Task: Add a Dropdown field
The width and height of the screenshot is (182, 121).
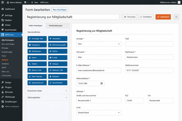Action: click(x=37, y=45)
